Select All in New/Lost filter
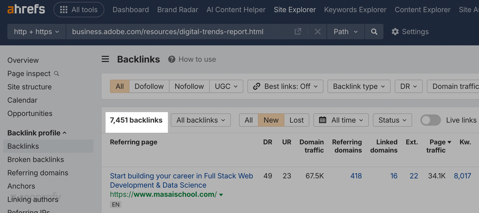 (249, 120)
